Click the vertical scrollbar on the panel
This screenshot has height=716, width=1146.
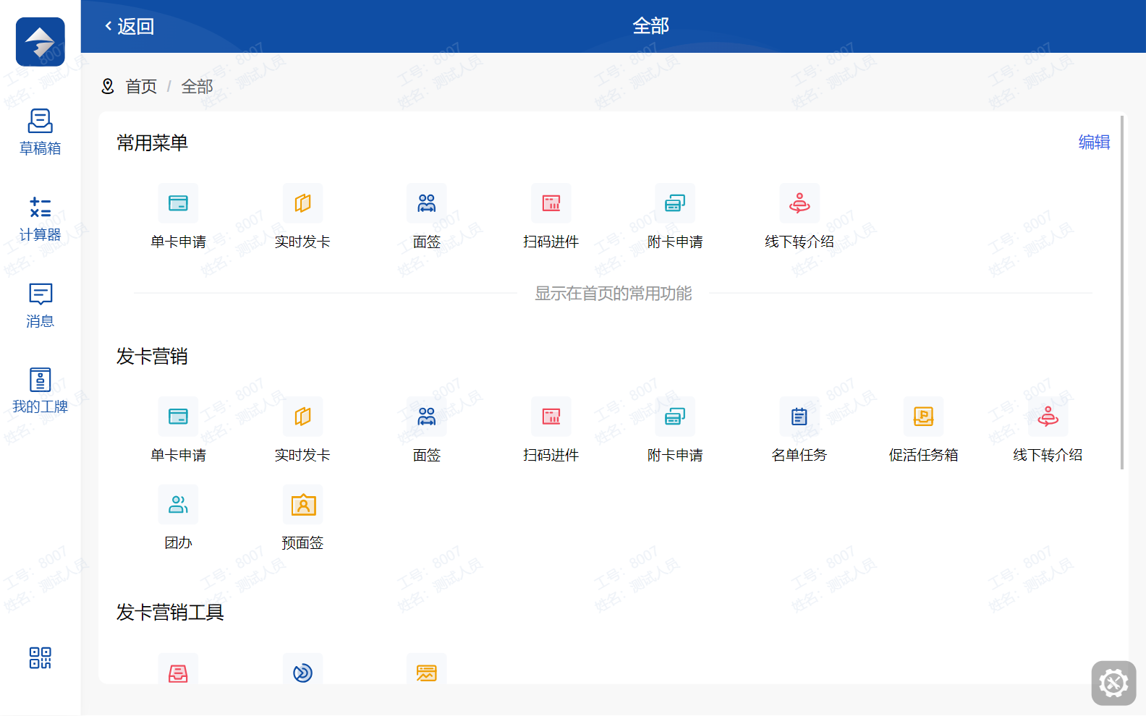[x=1122, y=292]
